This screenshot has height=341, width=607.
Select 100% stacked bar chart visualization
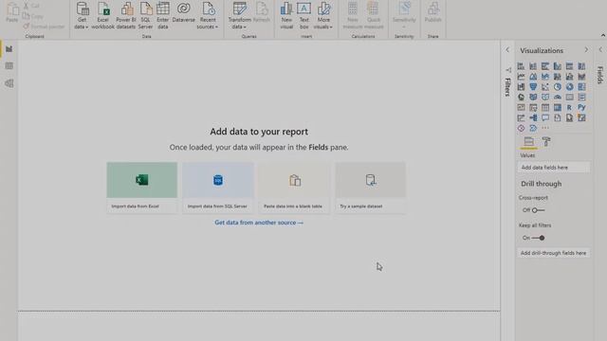(x=569, y=66)
